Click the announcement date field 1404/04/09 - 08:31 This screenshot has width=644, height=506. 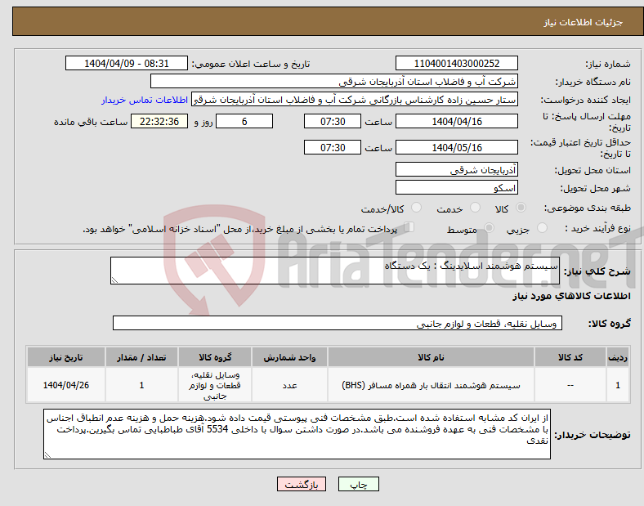(127, 63)
